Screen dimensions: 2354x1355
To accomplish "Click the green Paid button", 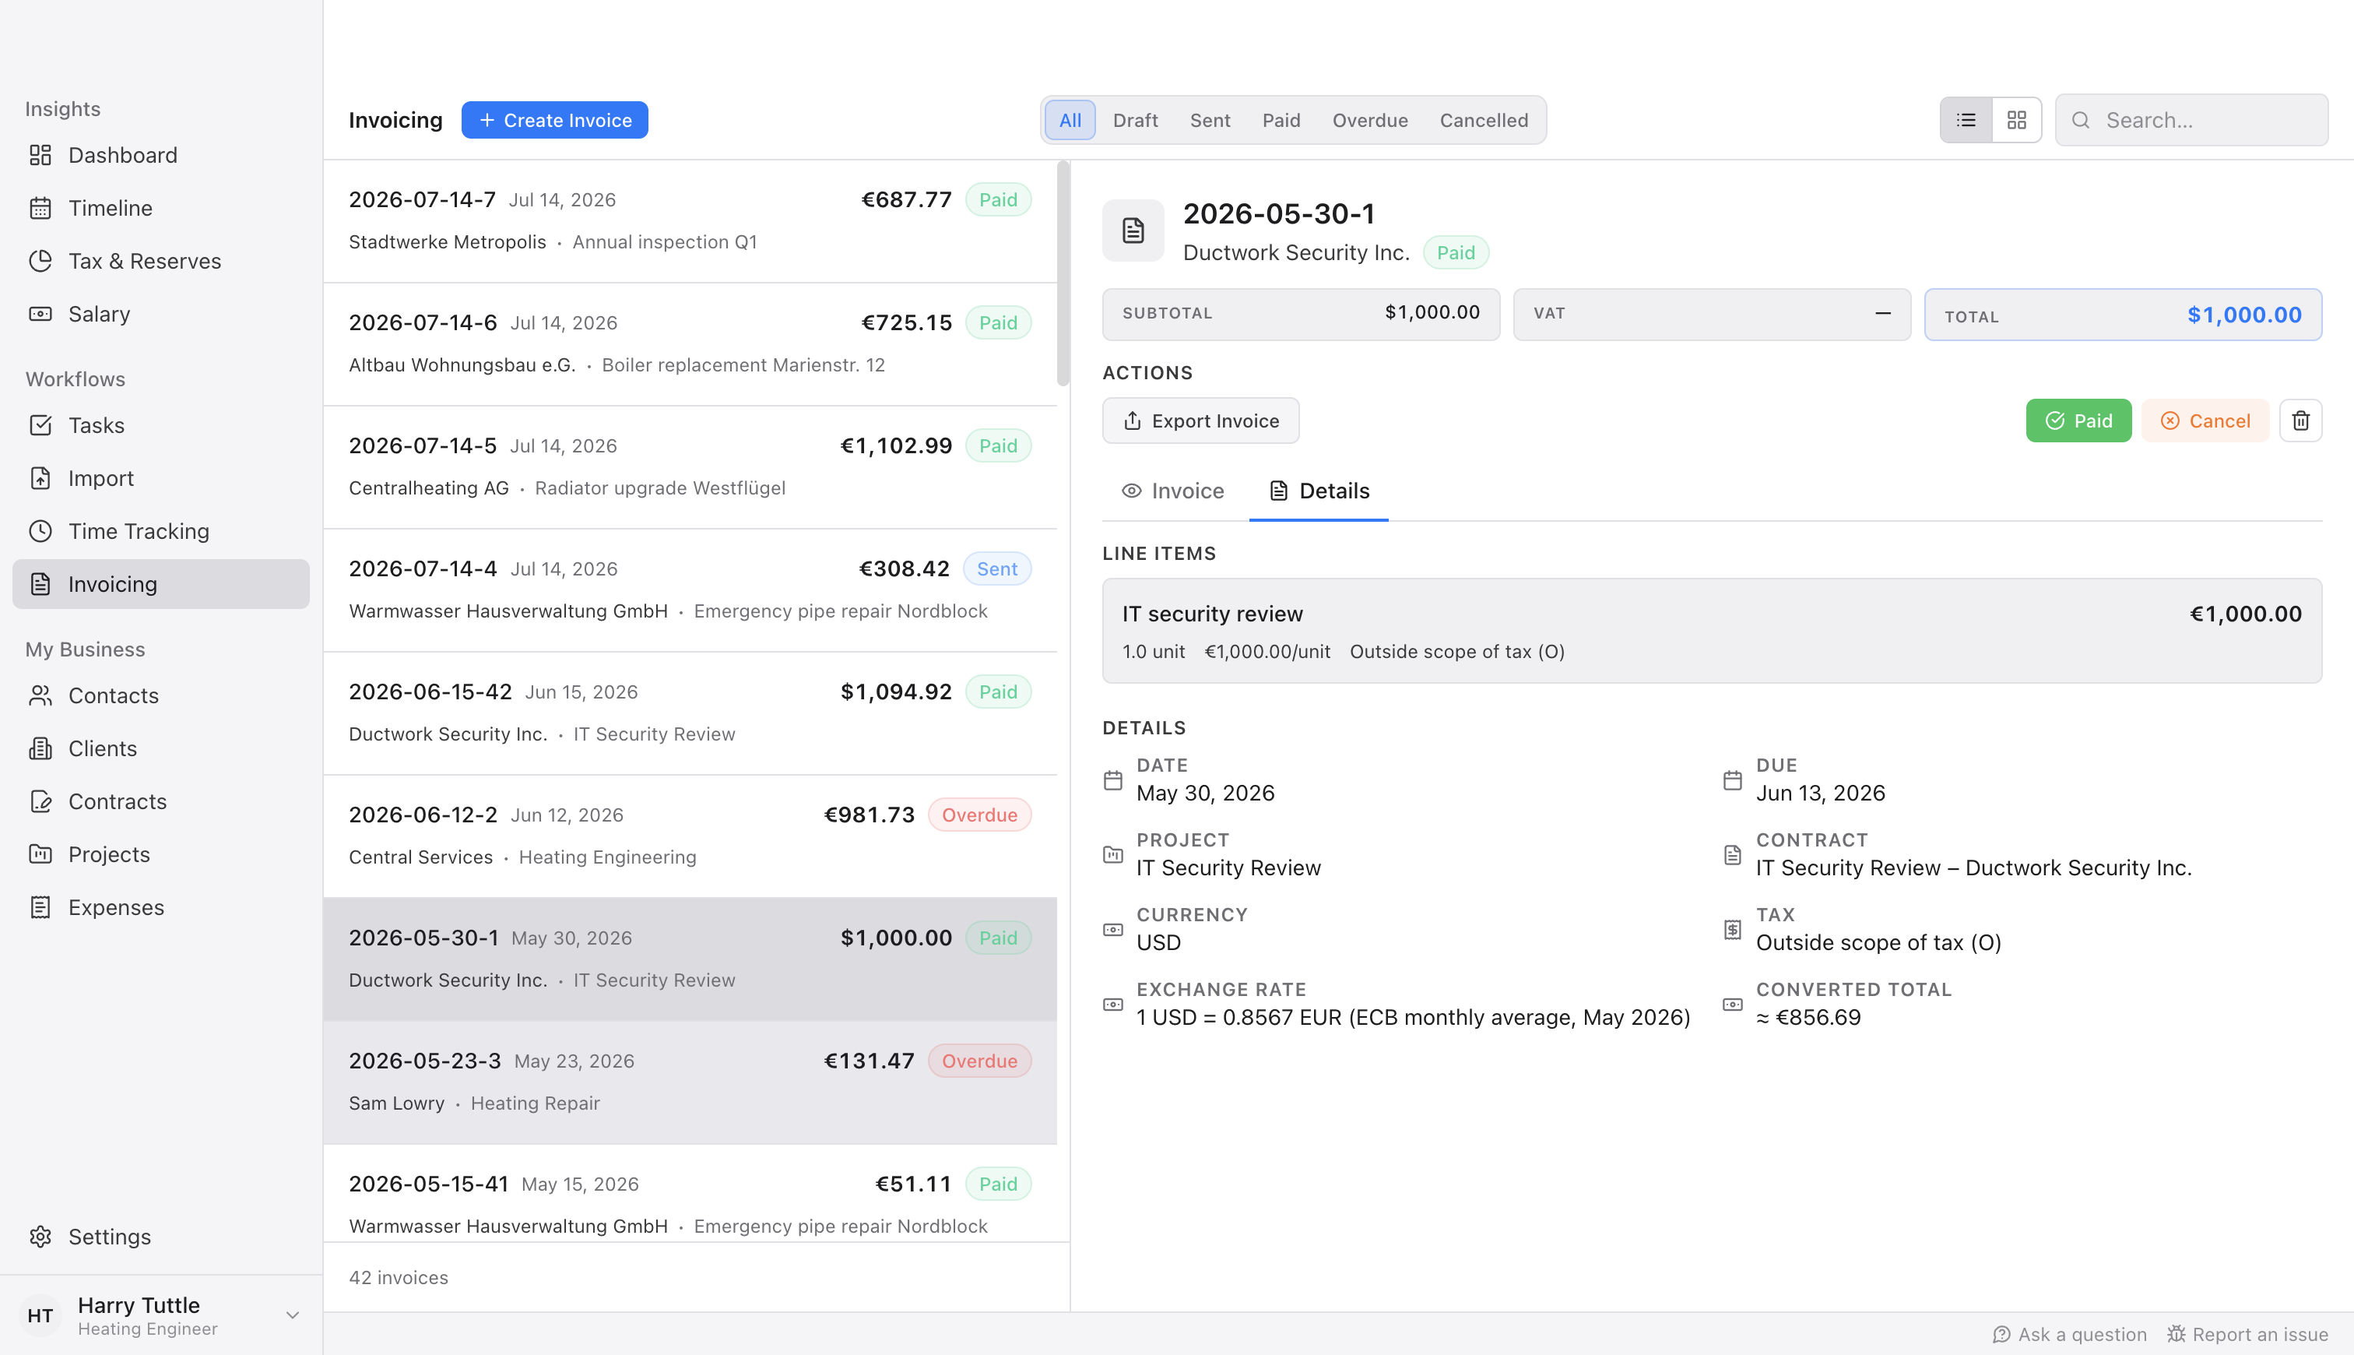I will point(2078,421).
